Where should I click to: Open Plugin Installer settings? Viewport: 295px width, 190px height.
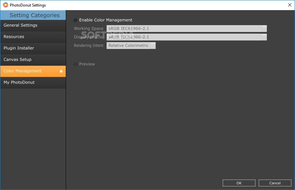click(x=33, y=48)
